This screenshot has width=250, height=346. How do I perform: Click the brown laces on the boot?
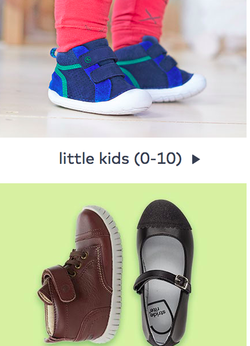point(76,263)
